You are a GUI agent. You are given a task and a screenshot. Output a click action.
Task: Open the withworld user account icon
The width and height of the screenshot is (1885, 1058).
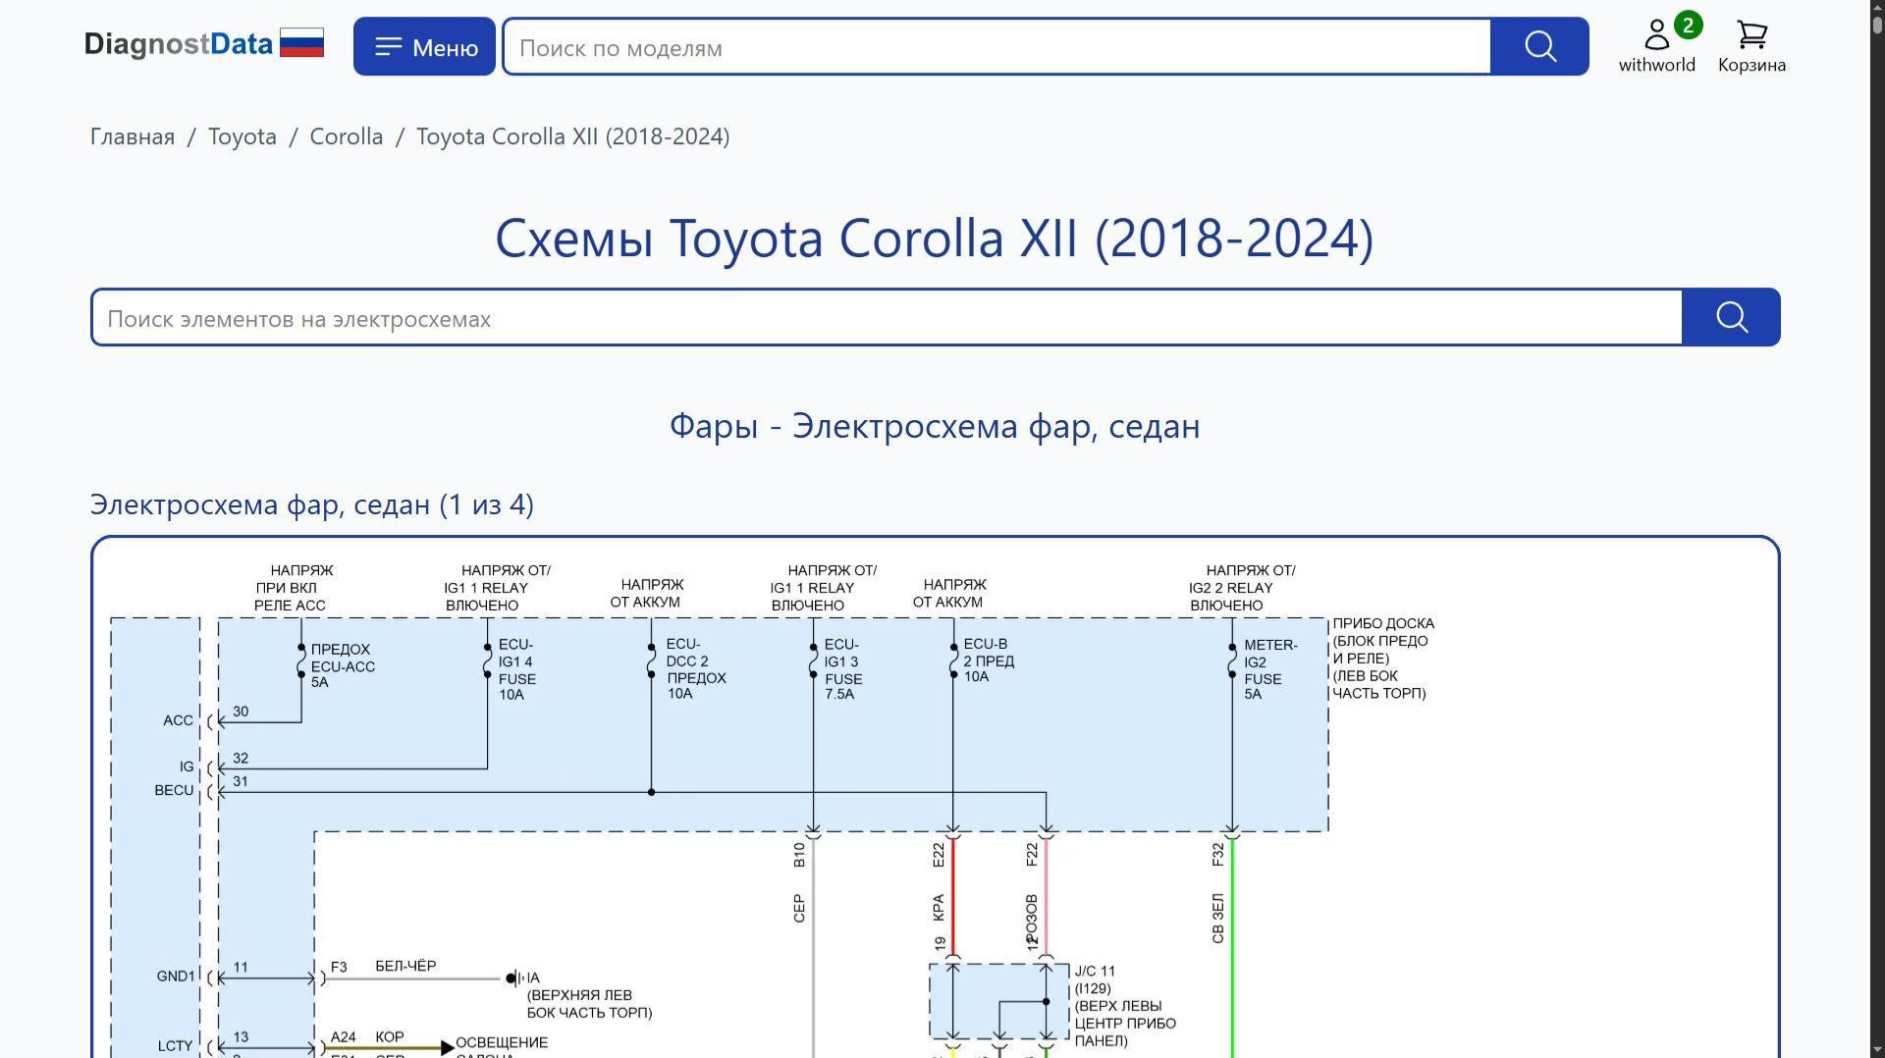coord(1657,45)
